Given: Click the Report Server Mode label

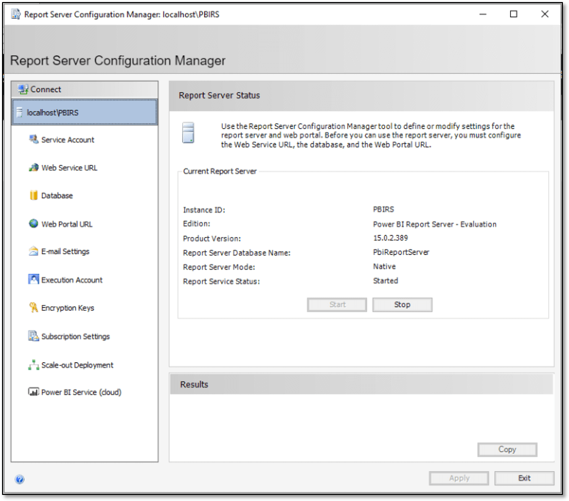Looking at the screenshot, I should pos(219,267).
